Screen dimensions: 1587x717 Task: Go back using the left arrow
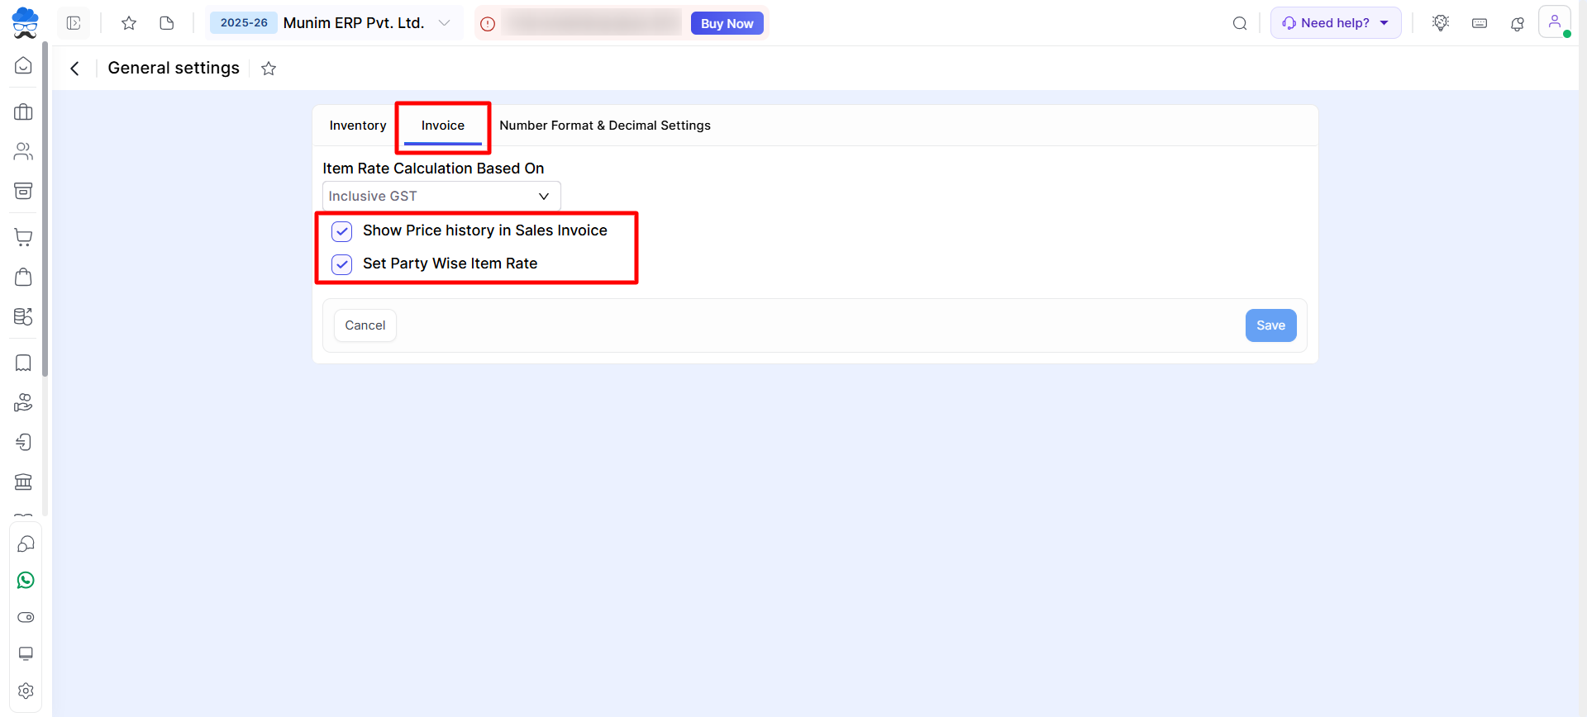pyautogui.click(x=75, y=69)
